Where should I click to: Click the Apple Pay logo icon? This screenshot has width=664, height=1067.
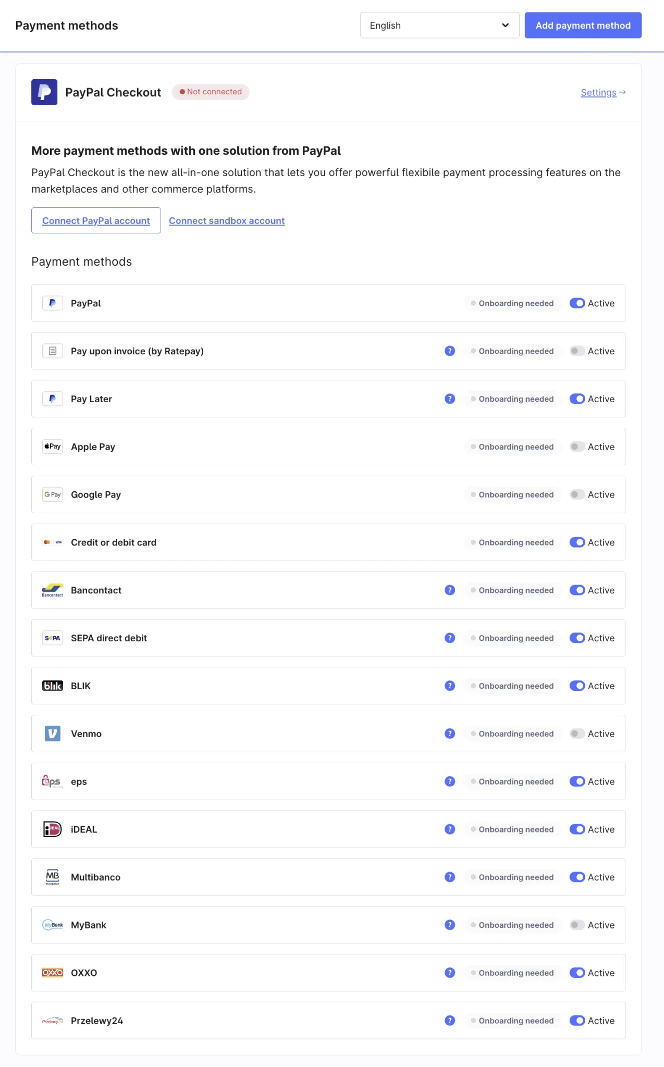(x=53, y=446)
